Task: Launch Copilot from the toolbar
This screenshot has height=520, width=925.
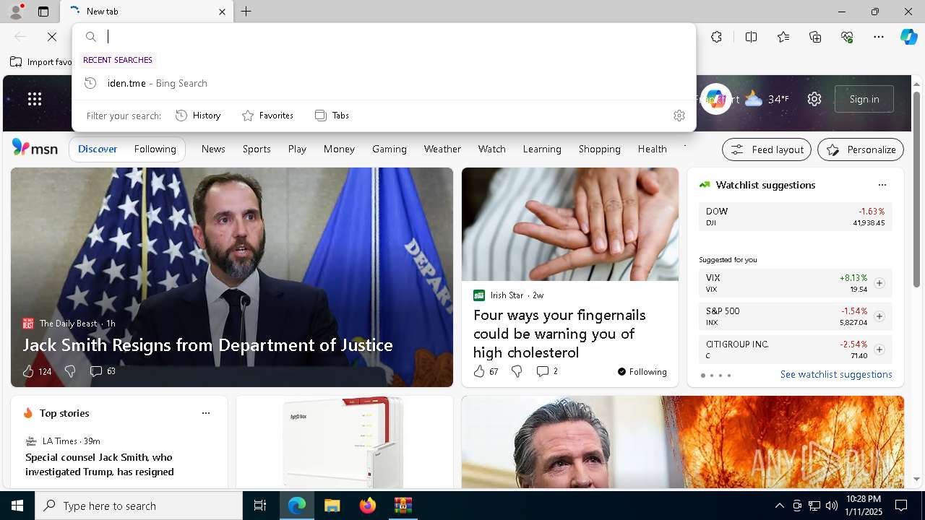Action: (908, 37)
